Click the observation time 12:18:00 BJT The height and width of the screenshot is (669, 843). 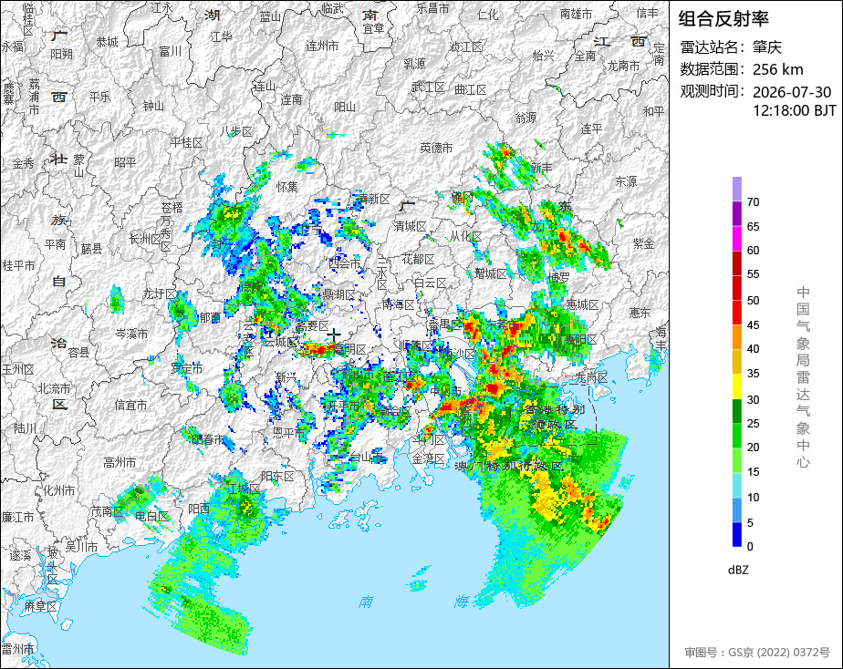tap(794, 110)
